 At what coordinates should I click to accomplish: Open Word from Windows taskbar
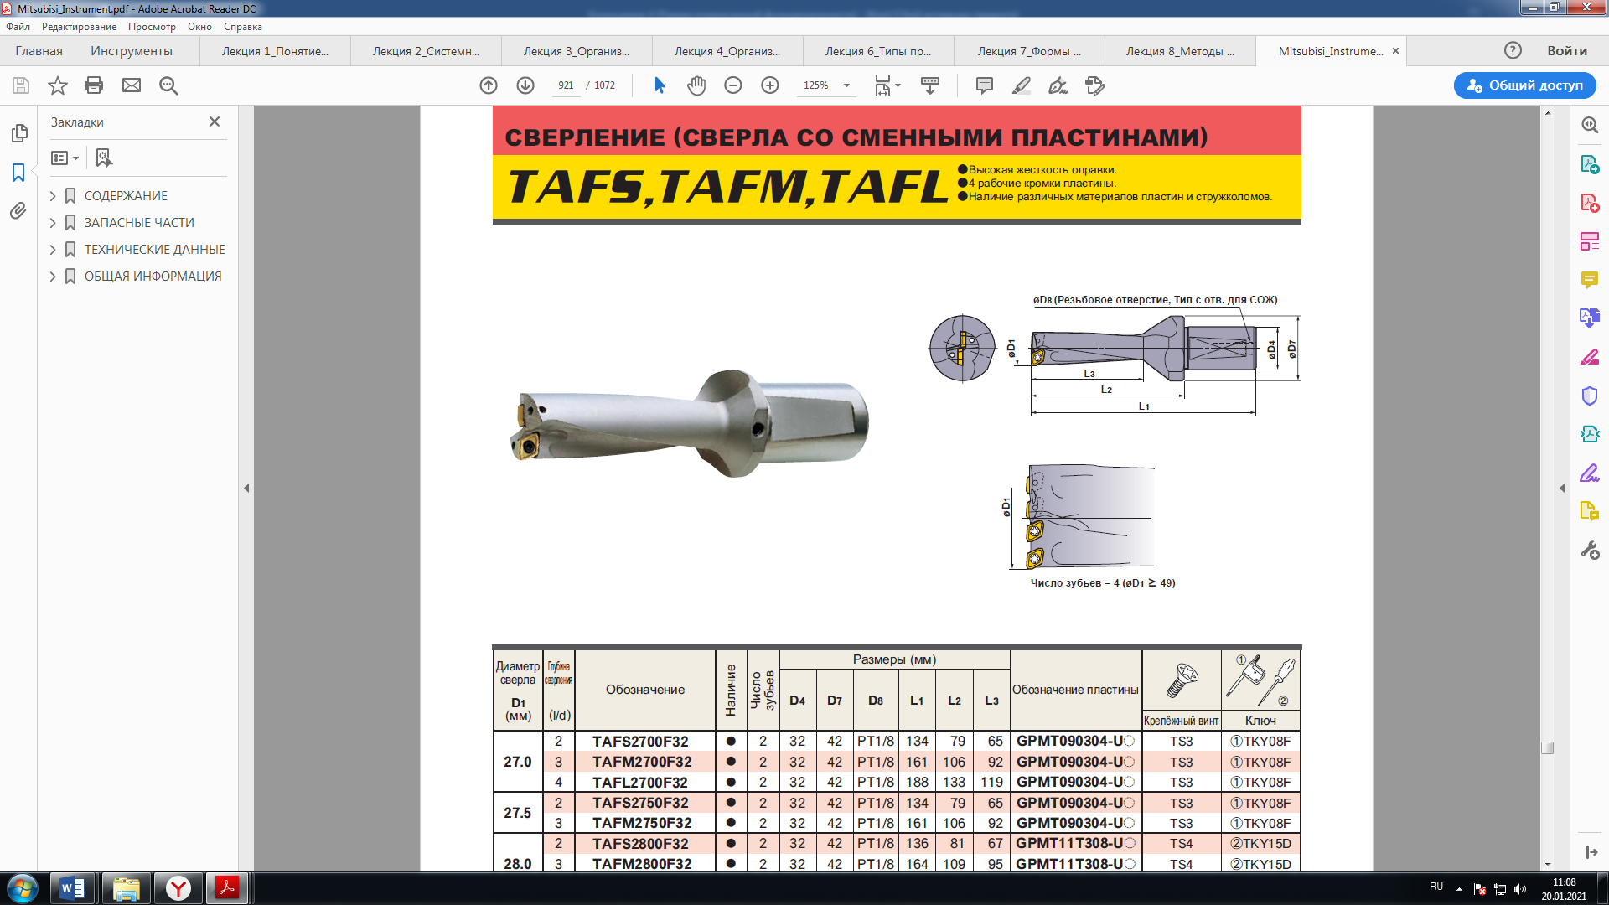[73, 888]
